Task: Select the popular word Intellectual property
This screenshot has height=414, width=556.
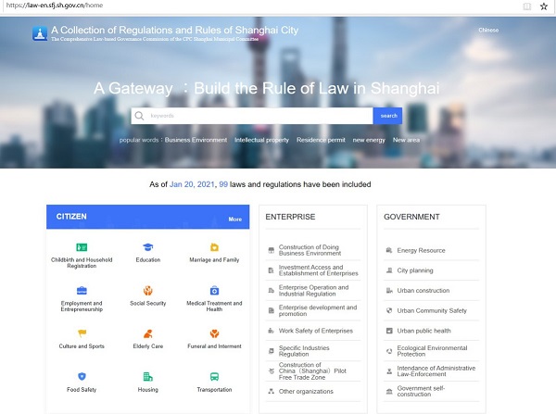Action: pos(261,140)
